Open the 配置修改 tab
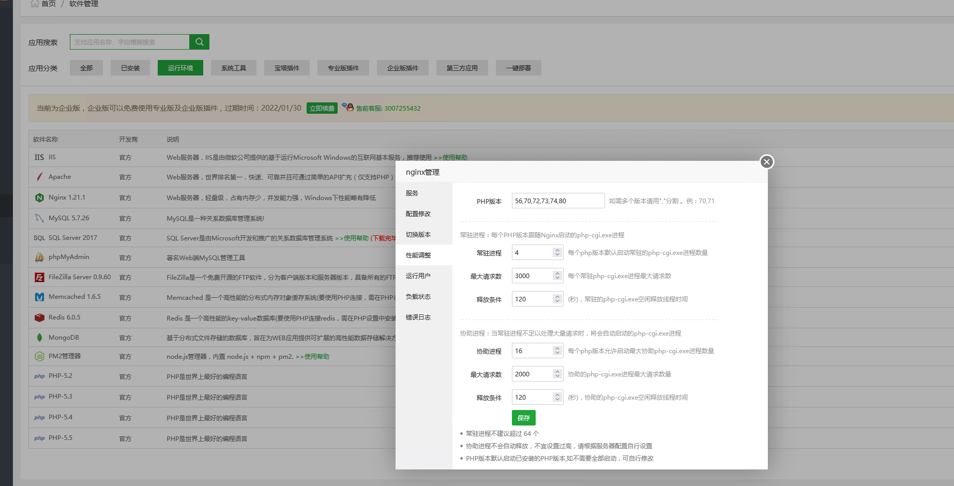Viewport: 954px width, 486px height. pyautogui.click(x=424, y=214)
